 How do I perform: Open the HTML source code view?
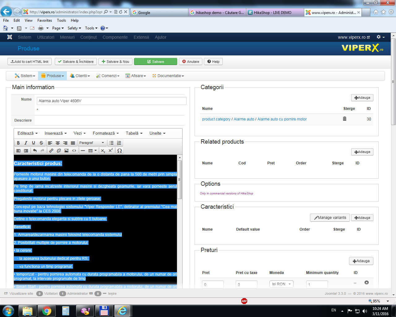74,150
